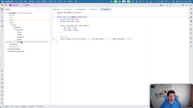The image size is (193, 108).
Task: Open Search Everywhere magnifier icon
Action: pyautogui.click(x=187, y=5)
